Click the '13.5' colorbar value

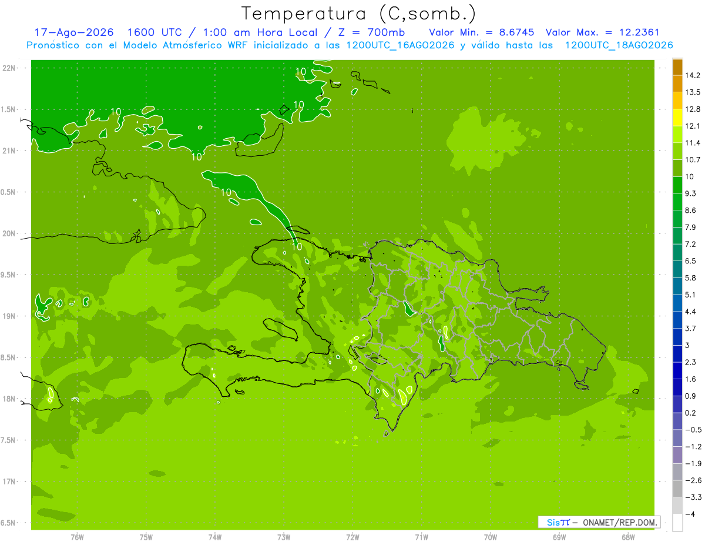click(693, 92)
